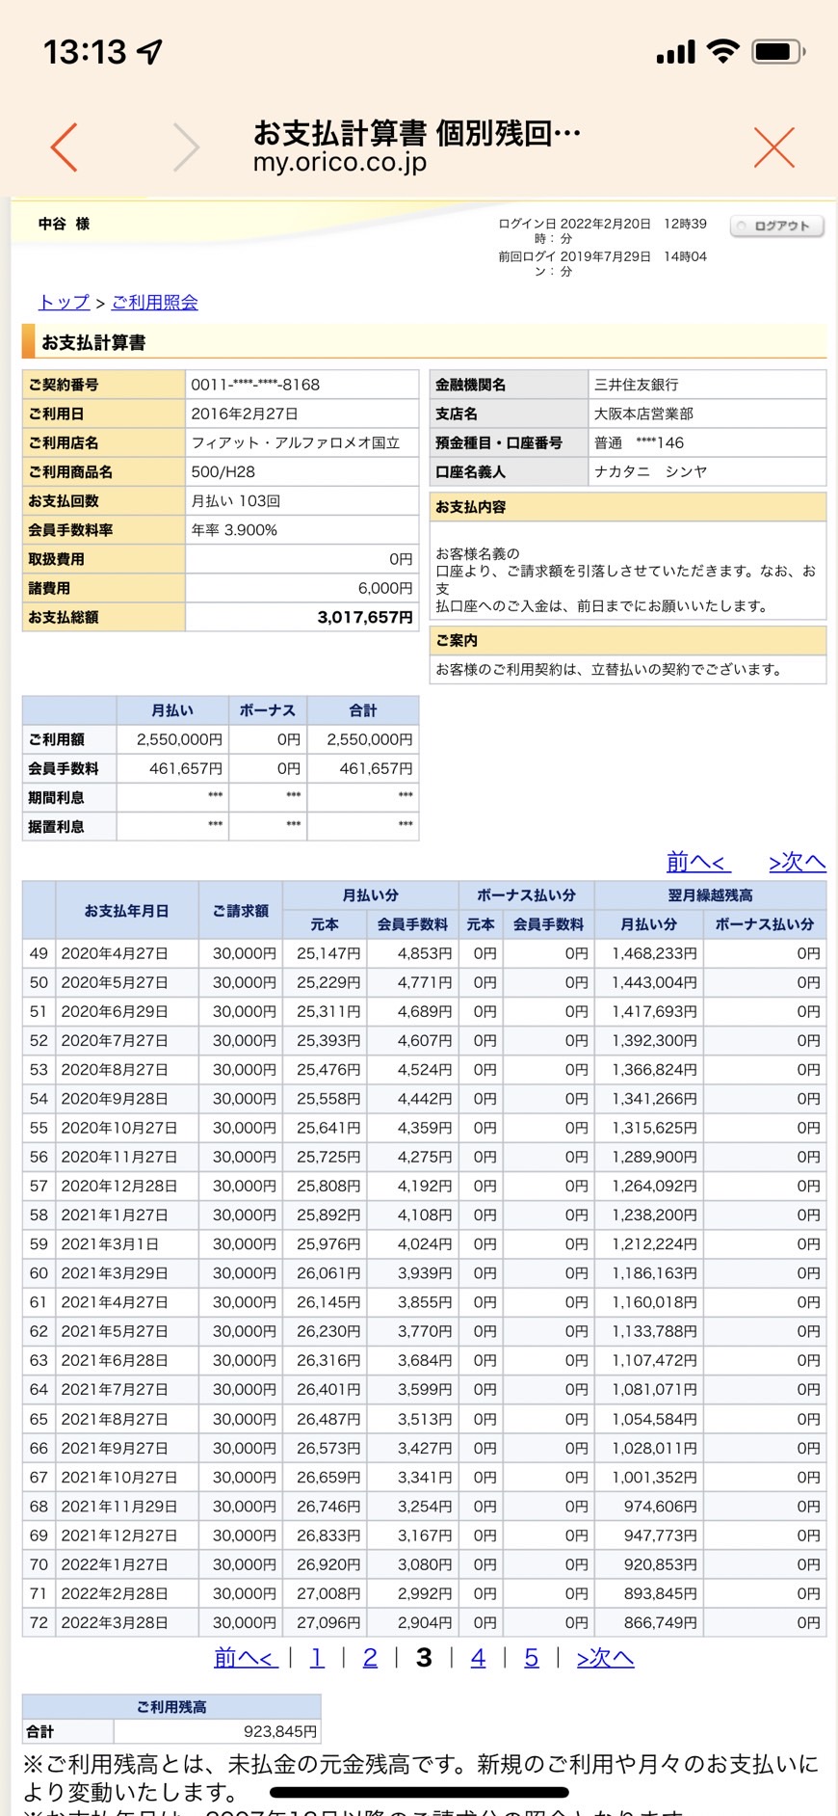Select the current page number 3

coord(424,1657)
